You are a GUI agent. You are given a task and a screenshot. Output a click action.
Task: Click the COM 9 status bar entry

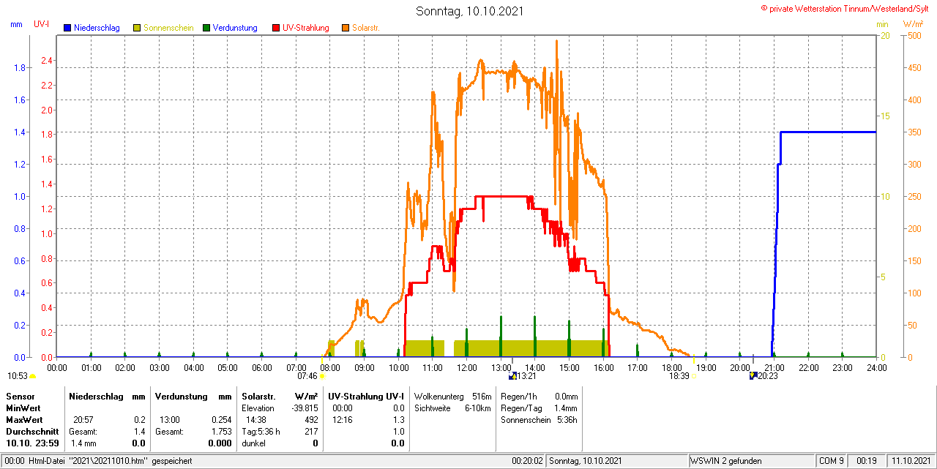pos(832,462)
